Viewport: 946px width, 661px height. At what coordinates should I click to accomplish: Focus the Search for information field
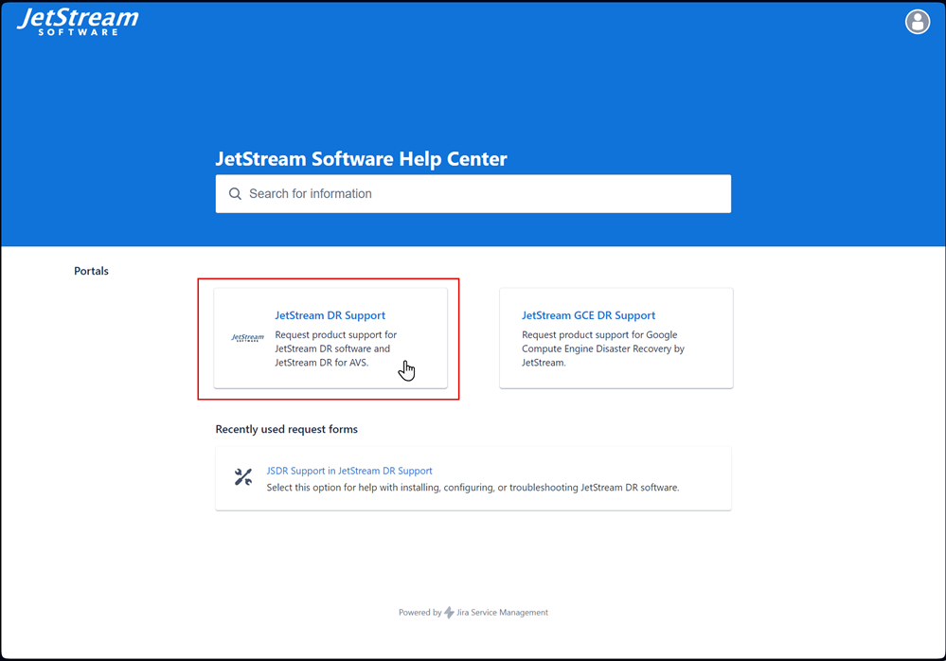[483, 194]
